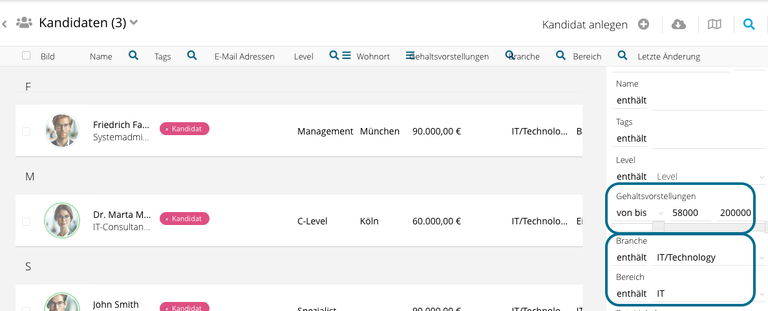Click the Kandidat tag on Friedrich's row

click(x=184, y=129)
